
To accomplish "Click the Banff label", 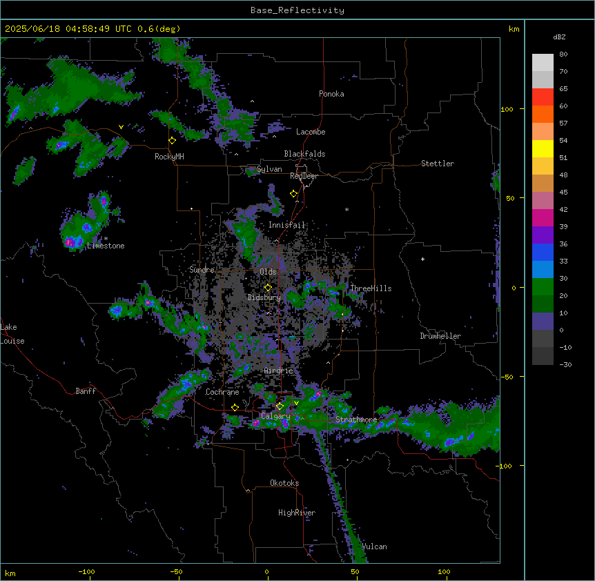I will point(86,391).
